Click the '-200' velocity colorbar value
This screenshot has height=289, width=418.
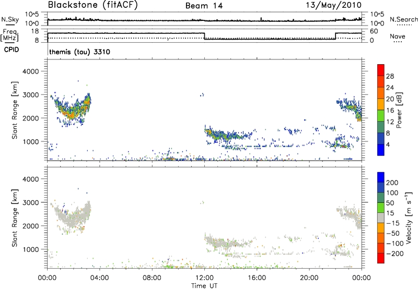coord(395,254)
